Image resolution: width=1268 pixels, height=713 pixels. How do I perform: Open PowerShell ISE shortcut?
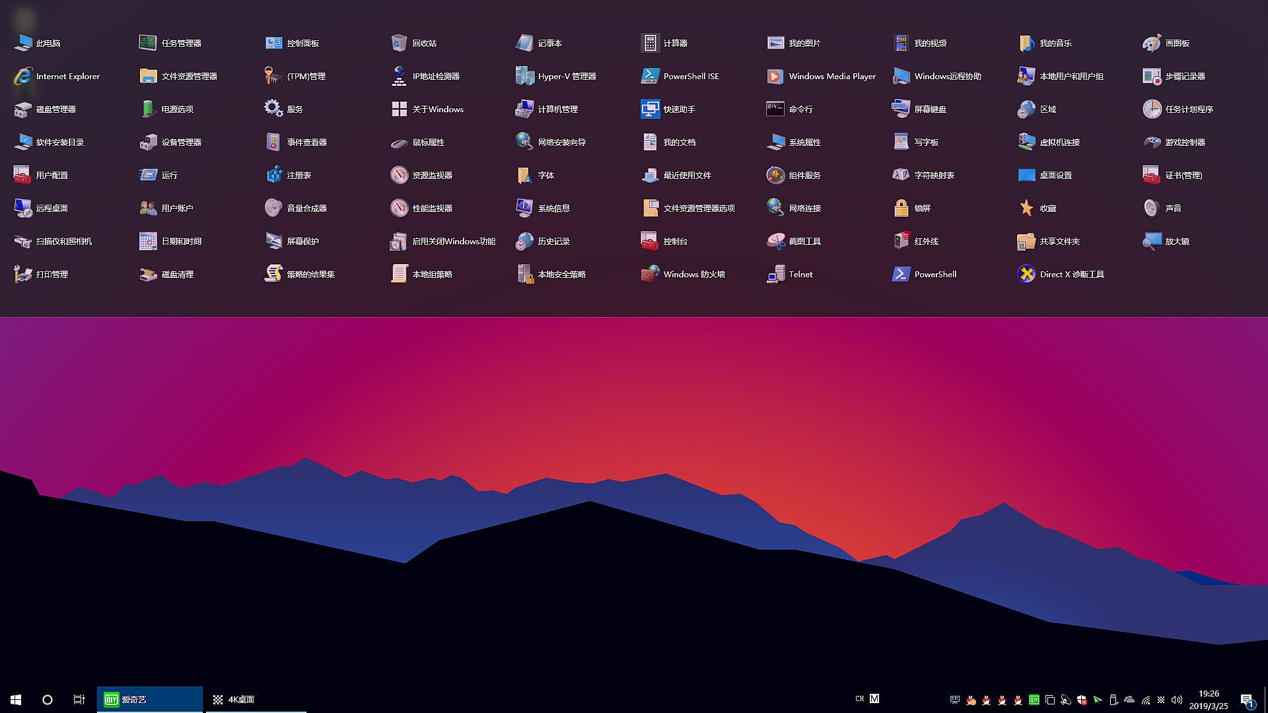pyautogui.click(x=650, y=76)
